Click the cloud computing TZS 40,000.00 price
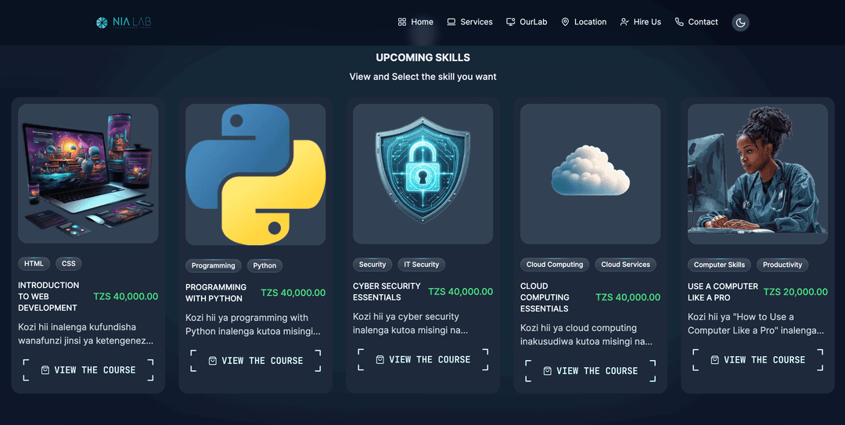This screenshot has width=845, height=425. [x=627, y=297]
